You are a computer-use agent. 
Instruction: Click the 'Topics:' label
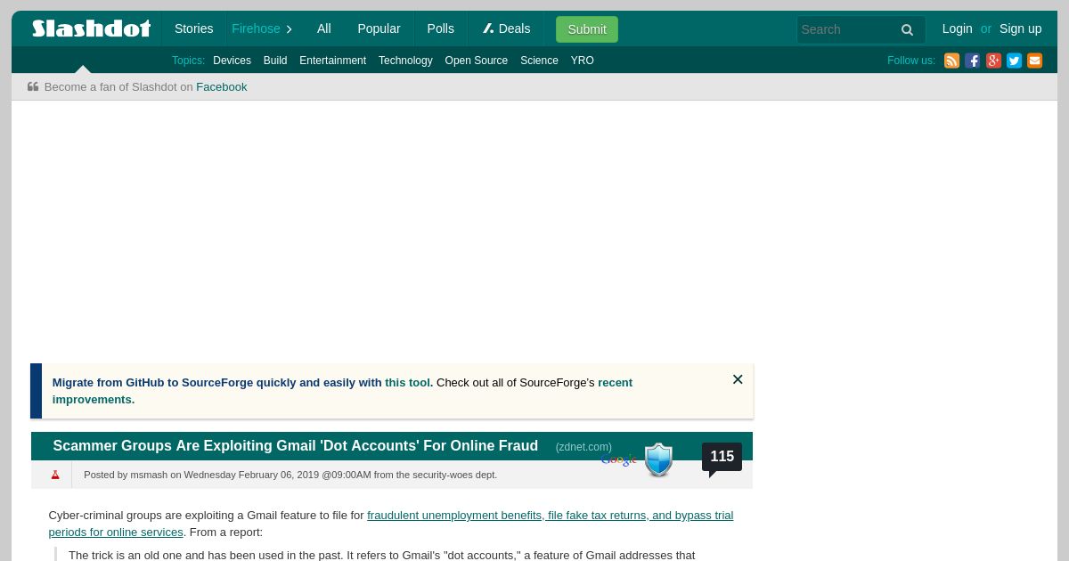click(188, 61)
